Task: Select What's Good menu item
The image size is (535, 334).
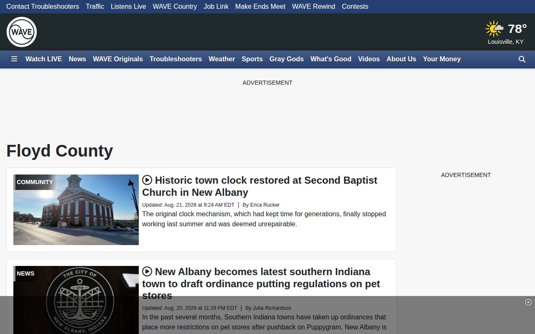Action: pos(331,59)
